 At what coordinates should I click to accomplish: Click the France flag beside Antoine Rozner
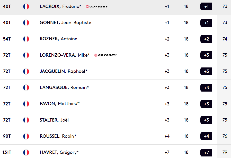(26, 39)
